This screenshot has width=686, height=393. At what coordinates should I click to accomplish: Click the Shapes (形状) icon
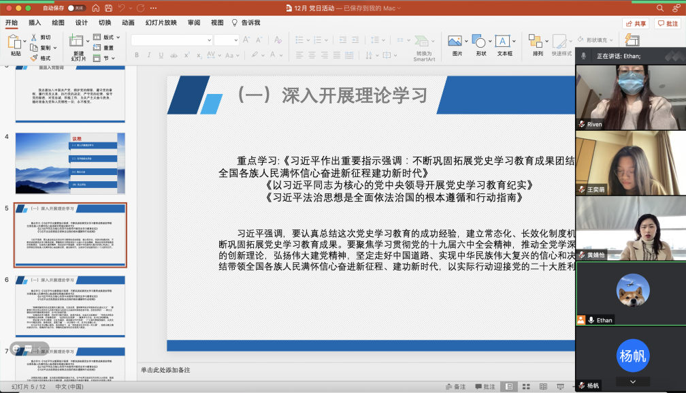tap(480, 45)
